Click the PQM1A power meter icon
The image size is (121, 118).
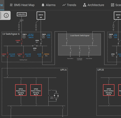pyautogui.click(x=24, y=37)
